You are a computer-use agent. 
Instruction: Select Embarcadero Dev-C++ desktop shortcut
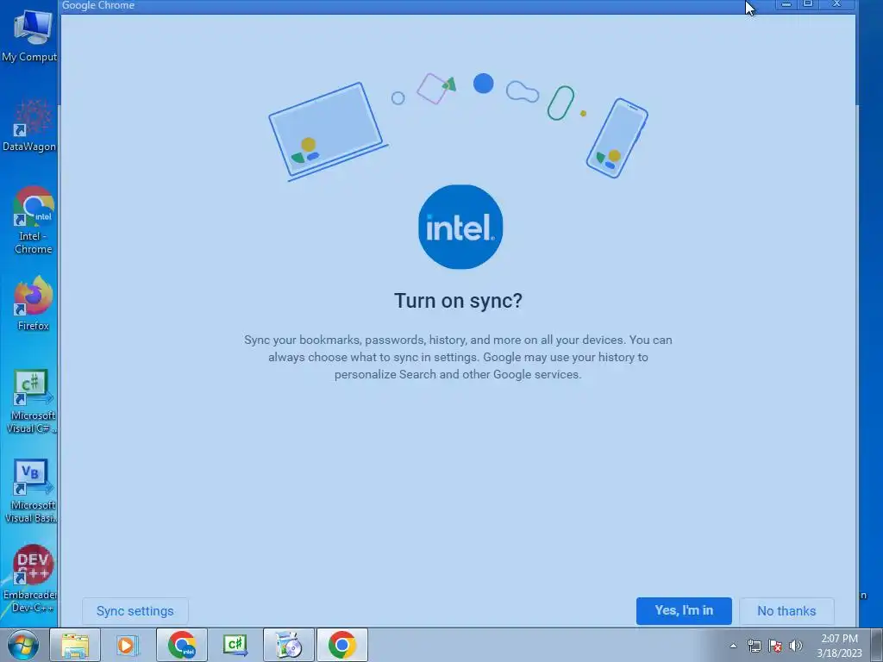pyautogui.click(x=32, y=578)
